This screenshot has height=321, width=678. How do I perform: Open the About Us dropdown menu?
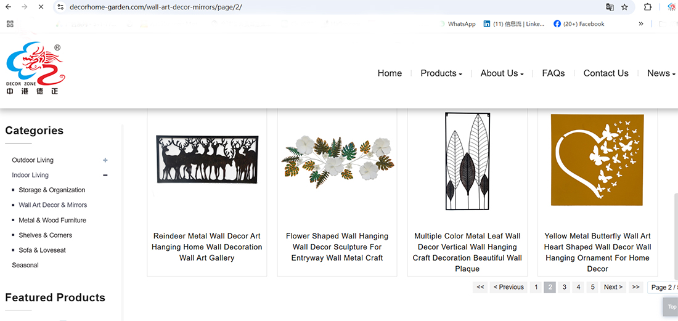pyautogui.click(x=502, y=73)
